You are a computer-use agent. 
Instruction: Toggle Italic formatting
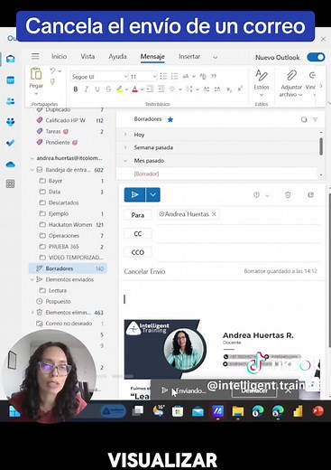(87, 89)
